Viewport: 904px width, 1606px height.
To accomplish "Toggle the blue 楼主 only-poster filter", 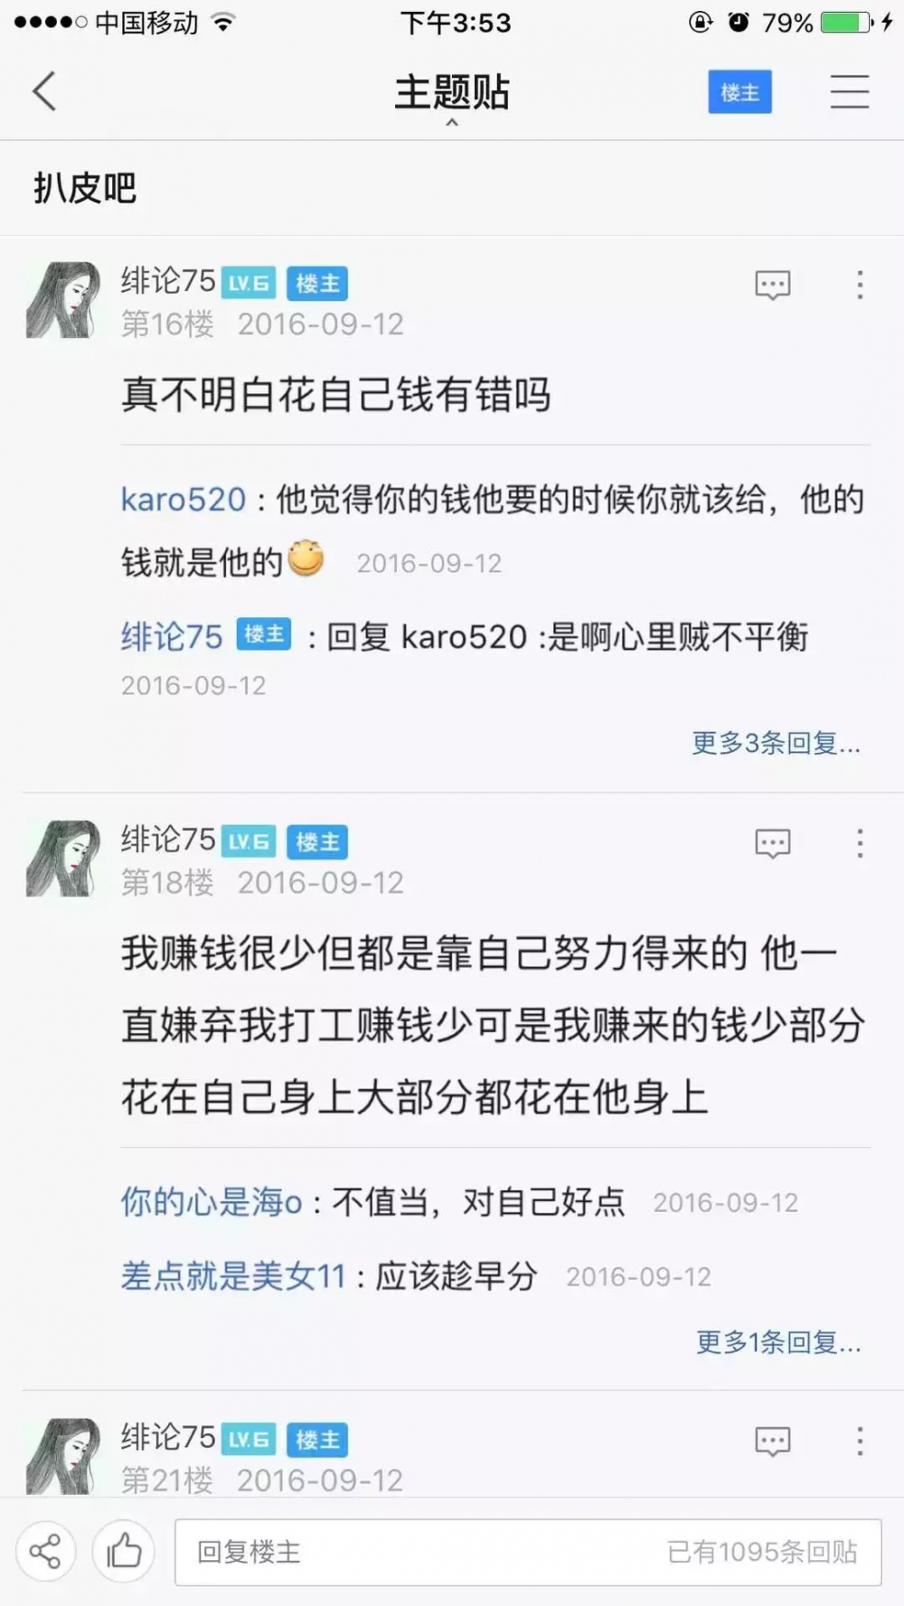I will click(739, 91).
